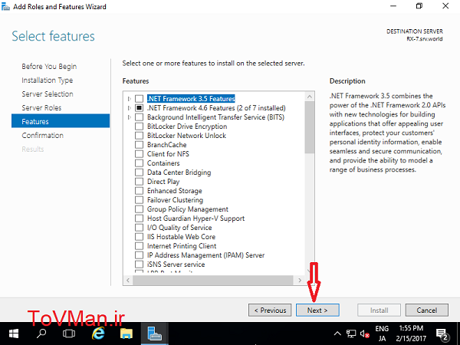Click horizontal scrollbar left arrow

[128, 280]
